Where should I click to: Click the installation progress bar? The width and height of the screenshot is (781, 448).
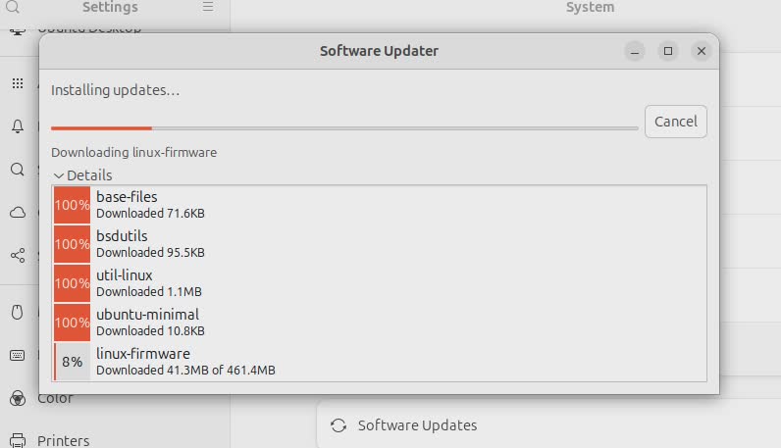click(343, 128)
